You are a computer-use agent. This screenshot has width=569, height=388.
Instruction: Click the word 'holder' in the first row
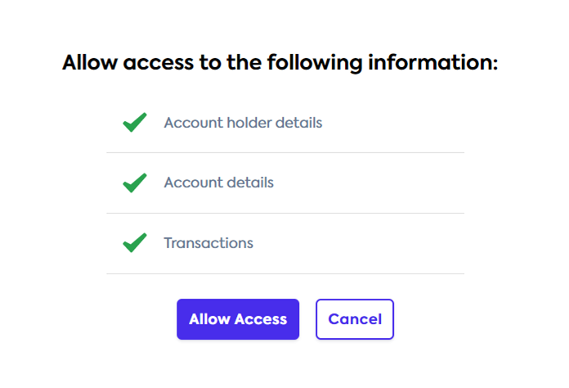click(x=244, y=123)
